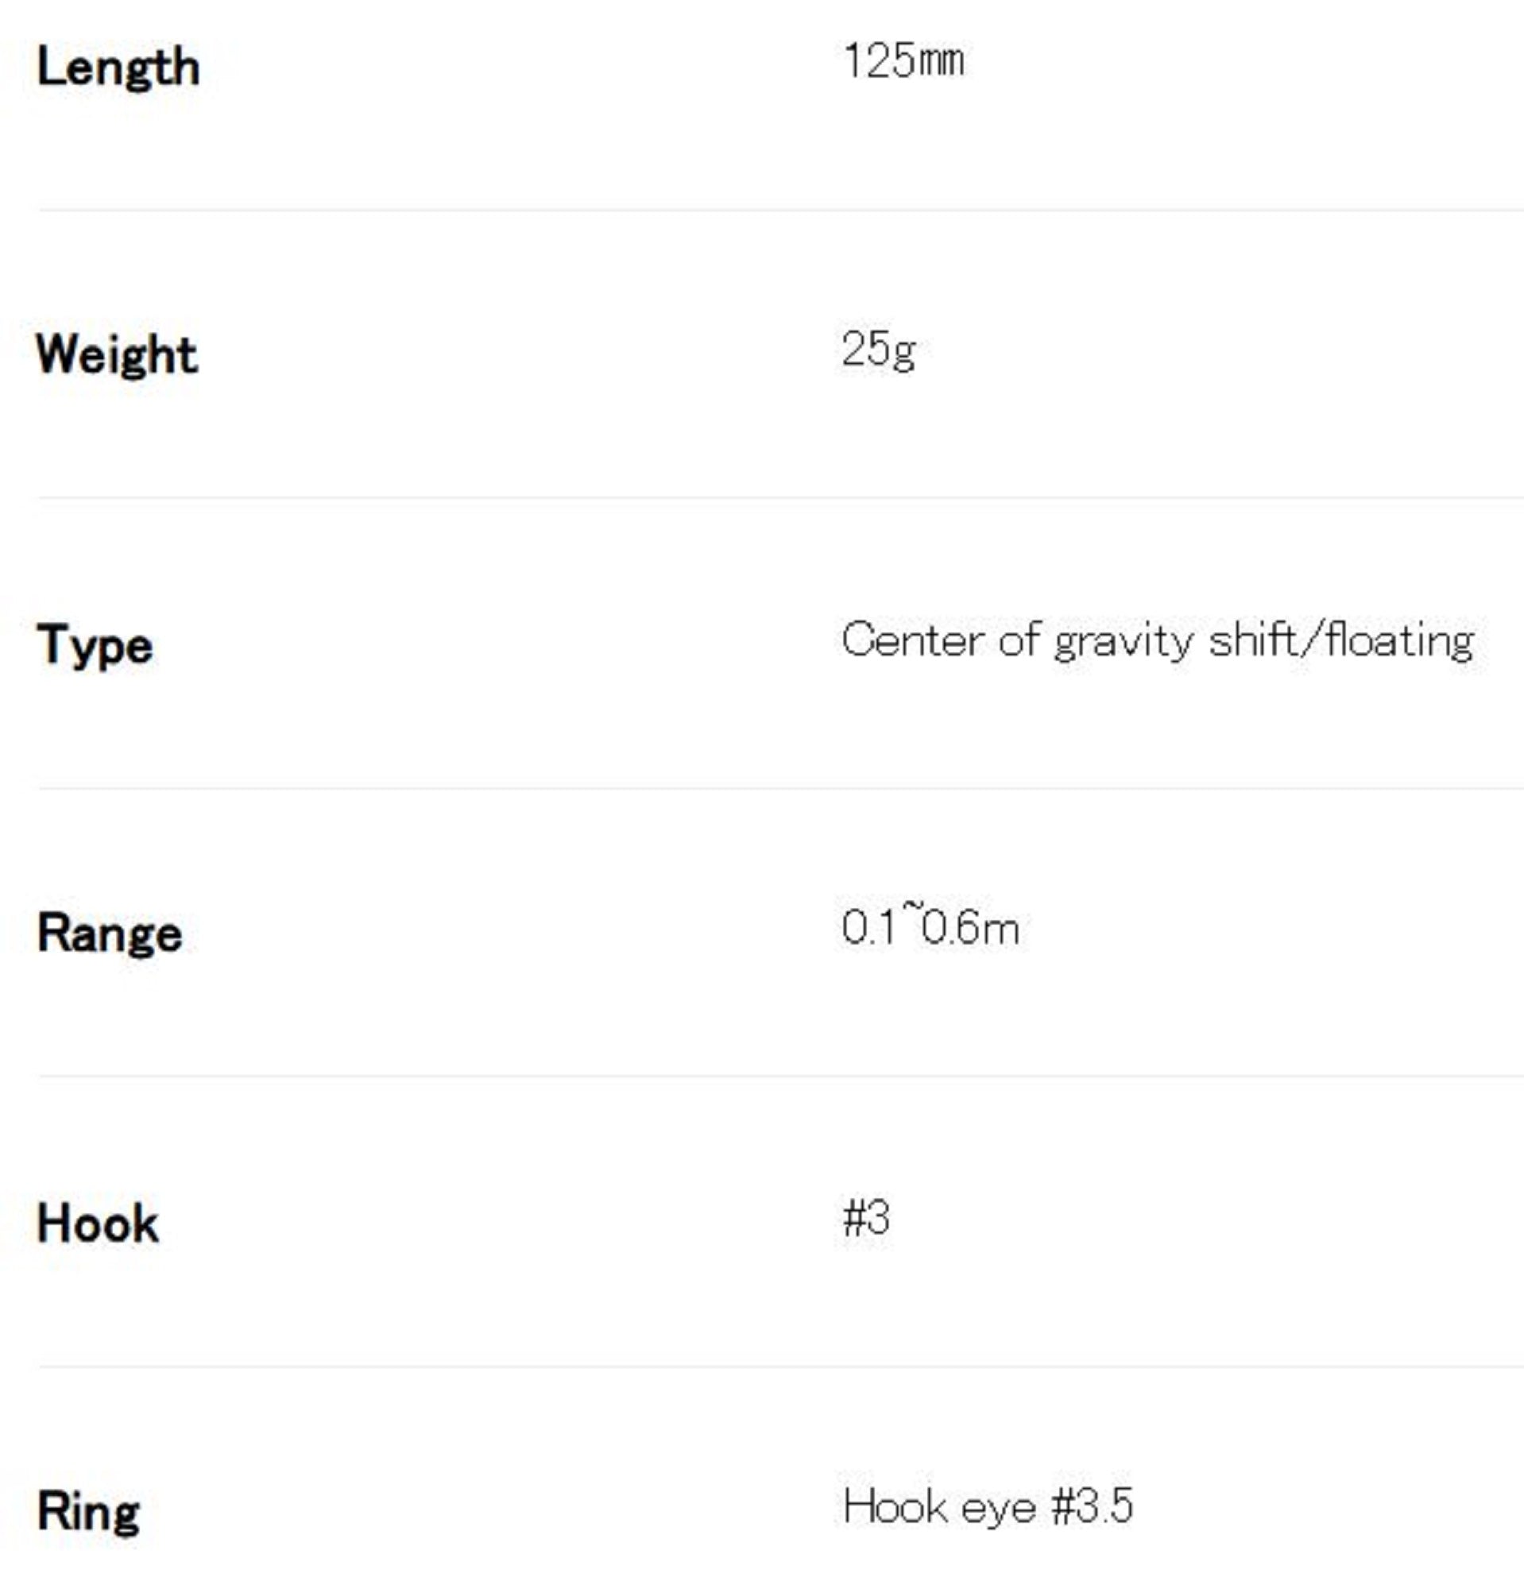Click the Hook specification label
1524x1589 pixels.
[98, 1223]
